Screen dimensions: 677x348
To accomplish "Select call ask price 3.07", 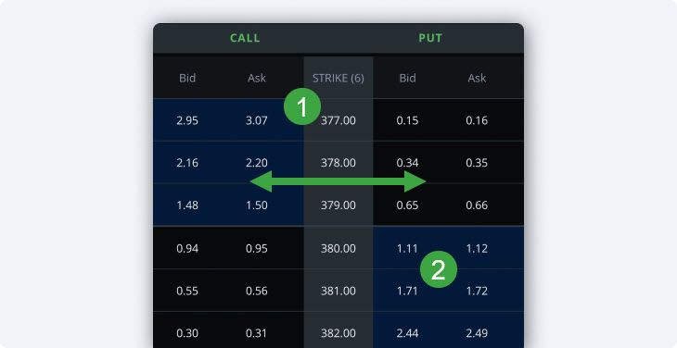I will tap(257, 120).
